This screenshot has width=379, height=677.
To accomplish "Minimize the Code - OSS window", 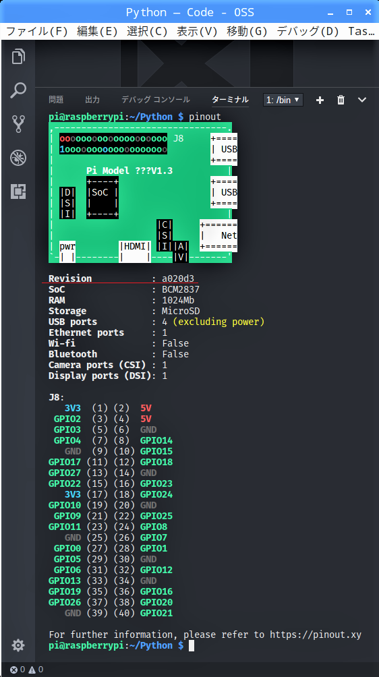I will (332, 13).
